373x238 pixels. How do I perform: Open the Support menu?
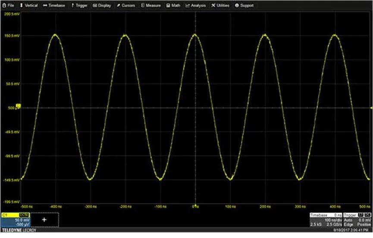click(244, 6)
